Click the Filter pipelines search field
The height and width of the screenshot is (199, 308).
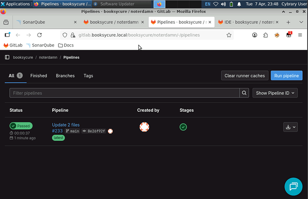pos(125,93)
